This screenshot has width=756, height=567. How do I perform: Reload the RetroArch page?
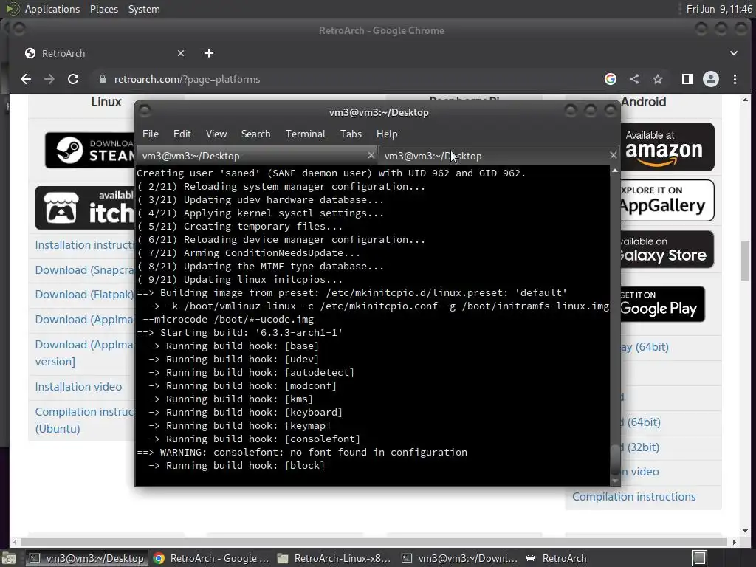click(73, 79)
